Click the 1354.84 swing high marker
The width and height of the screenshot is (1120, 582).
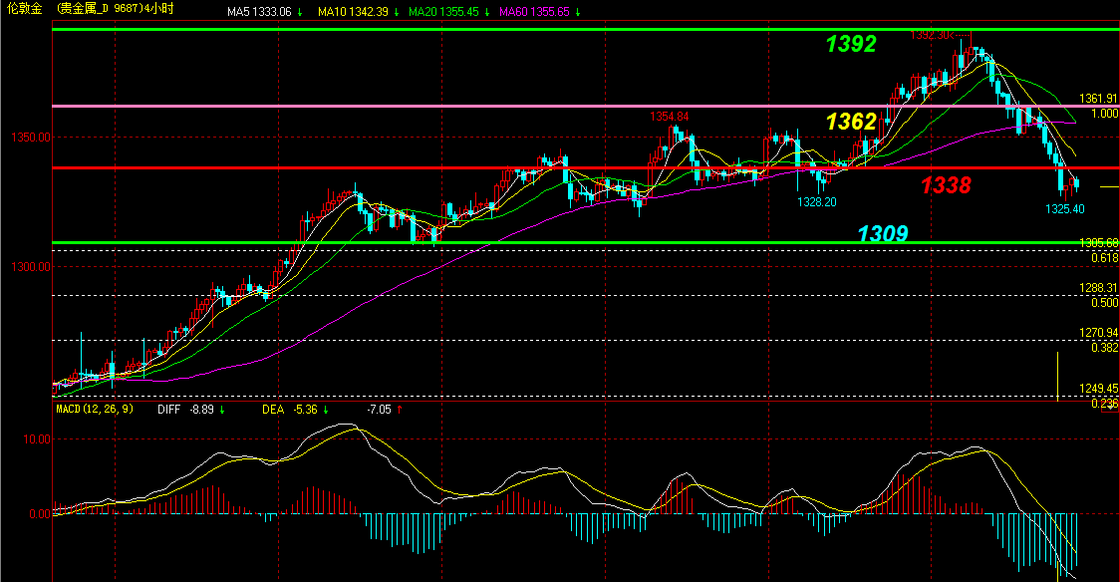point(670,117)
